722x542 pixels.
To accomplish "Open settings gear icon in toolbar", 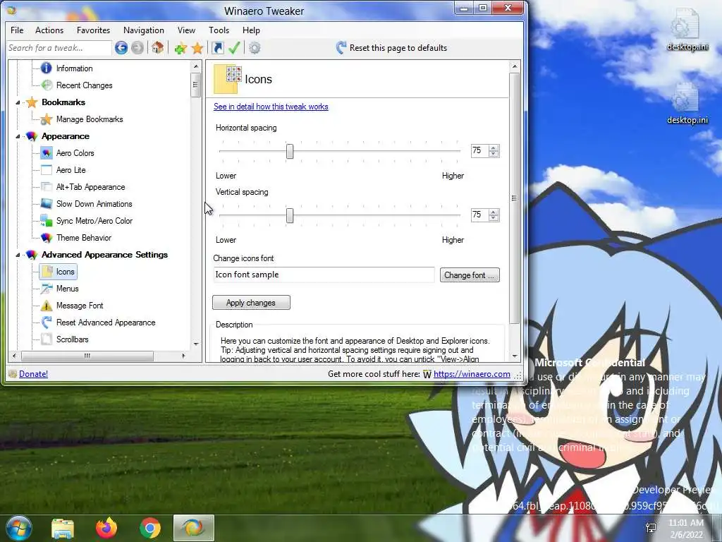I will 255,48.
